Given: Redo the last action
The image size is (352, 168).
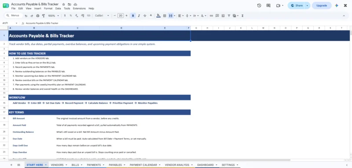Looking at the screenshot, I should pyautogui.click(x=32, y=16).
